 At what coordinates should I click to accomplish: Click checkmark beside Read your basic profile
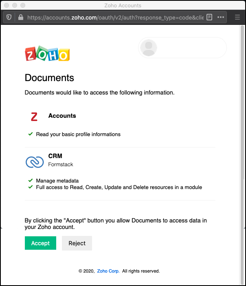pyautogui.click(x=31, y=134)
